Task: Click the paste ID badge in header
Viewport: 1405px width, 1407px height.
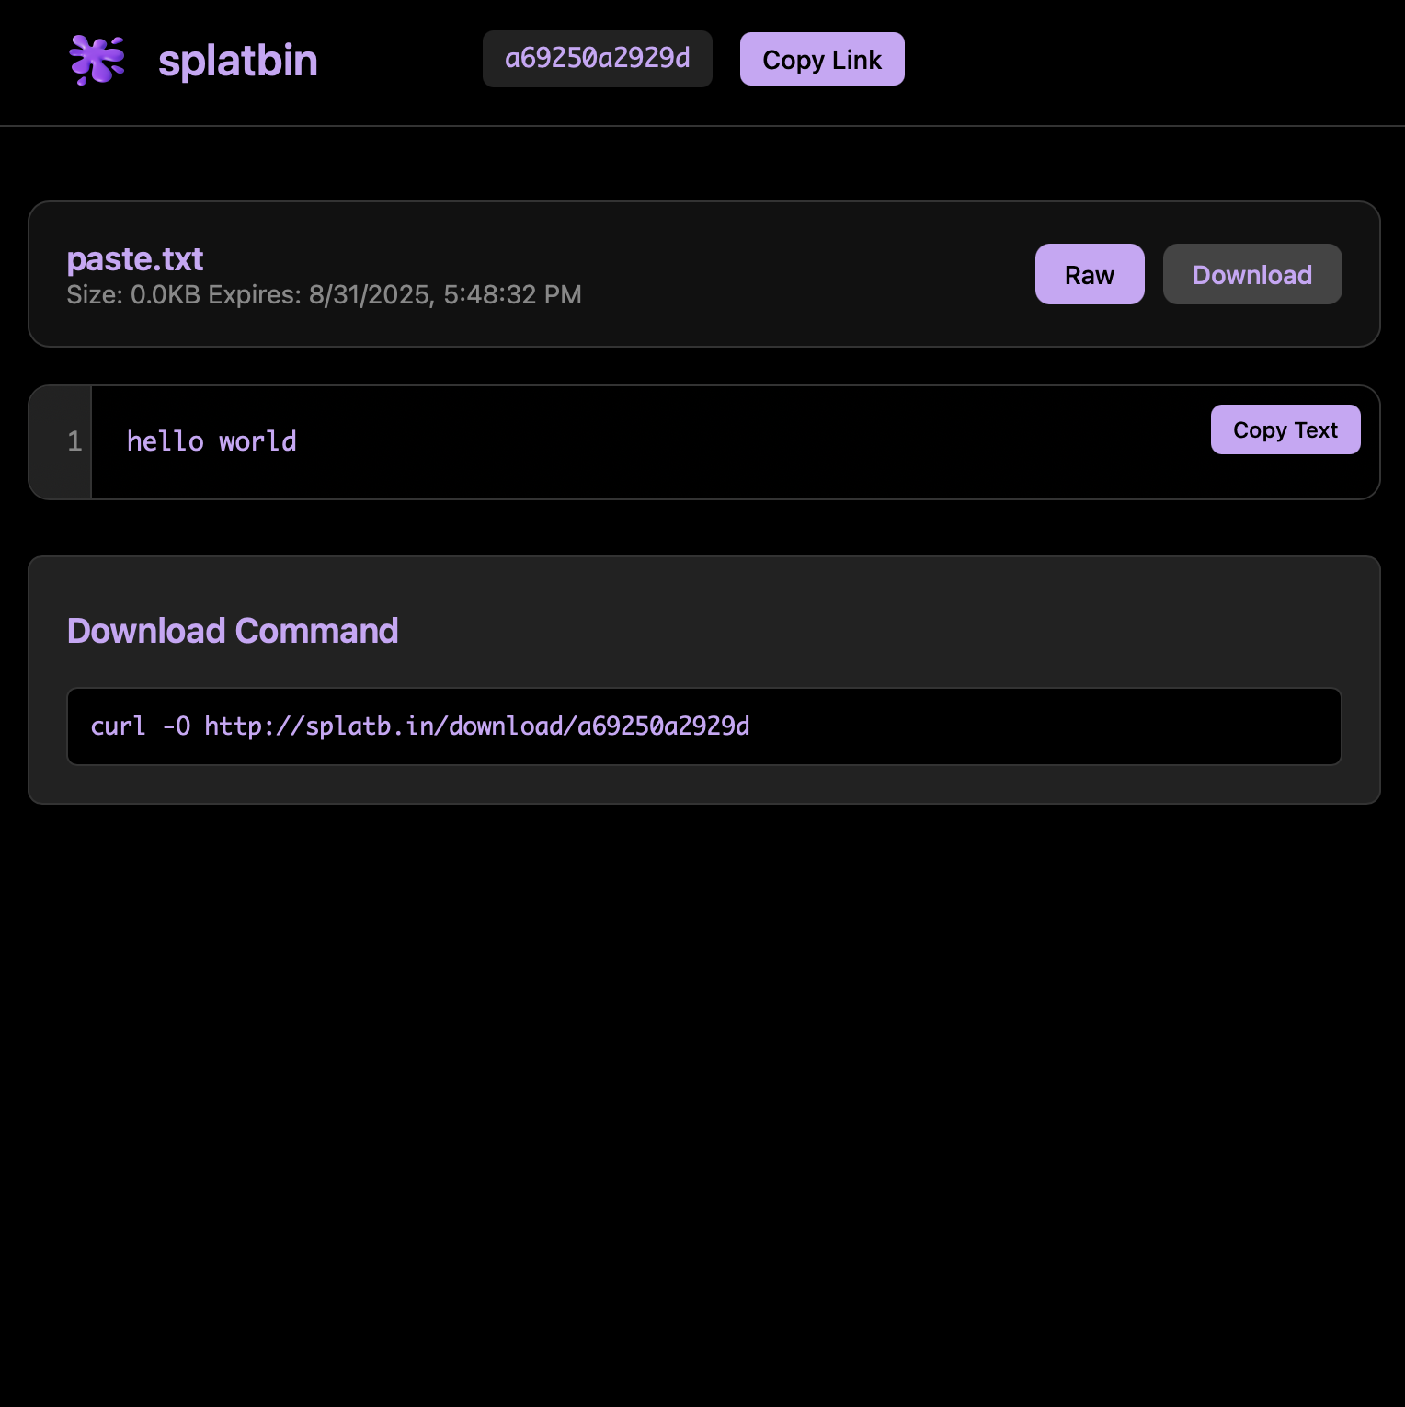Action: click(x=598, y=58)
